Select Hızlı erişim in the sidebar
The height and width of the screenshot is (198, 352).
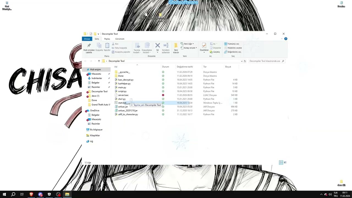[x=95, y=70]
